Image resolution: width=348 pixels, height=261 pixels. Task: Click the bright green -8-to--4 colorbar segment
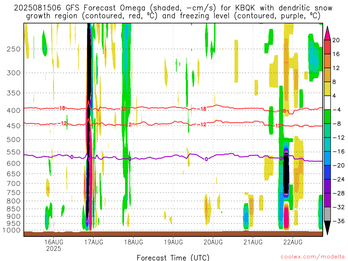click(327, 117)
